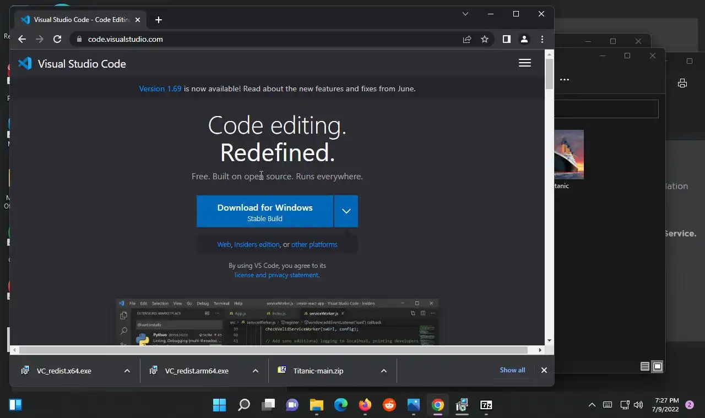This screenshot has height=418, width=705.
Task: Toggle Chrome side panel
Action: pyautogui.click(x=507, y=39)
